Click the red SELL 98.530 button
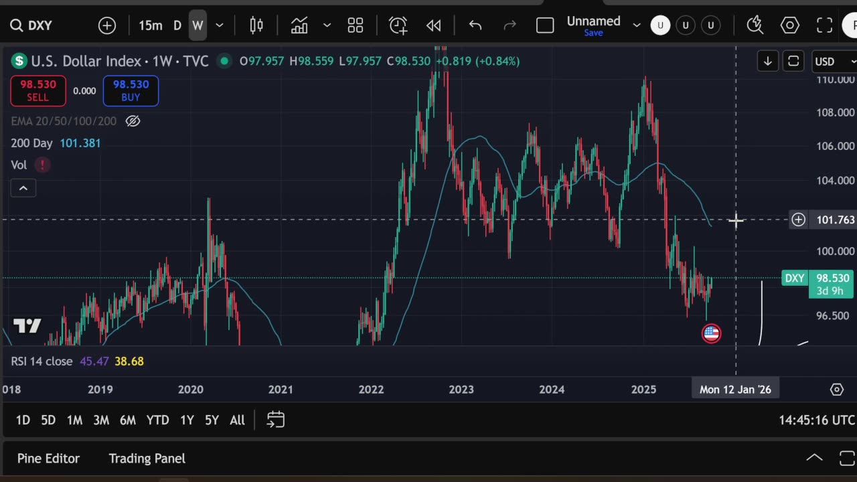 click(38, 90)
